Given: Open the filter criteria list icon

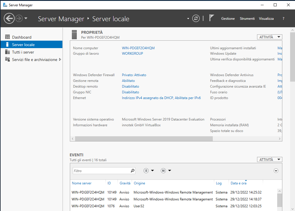Looking at the screenshot, I should point(146,171).
